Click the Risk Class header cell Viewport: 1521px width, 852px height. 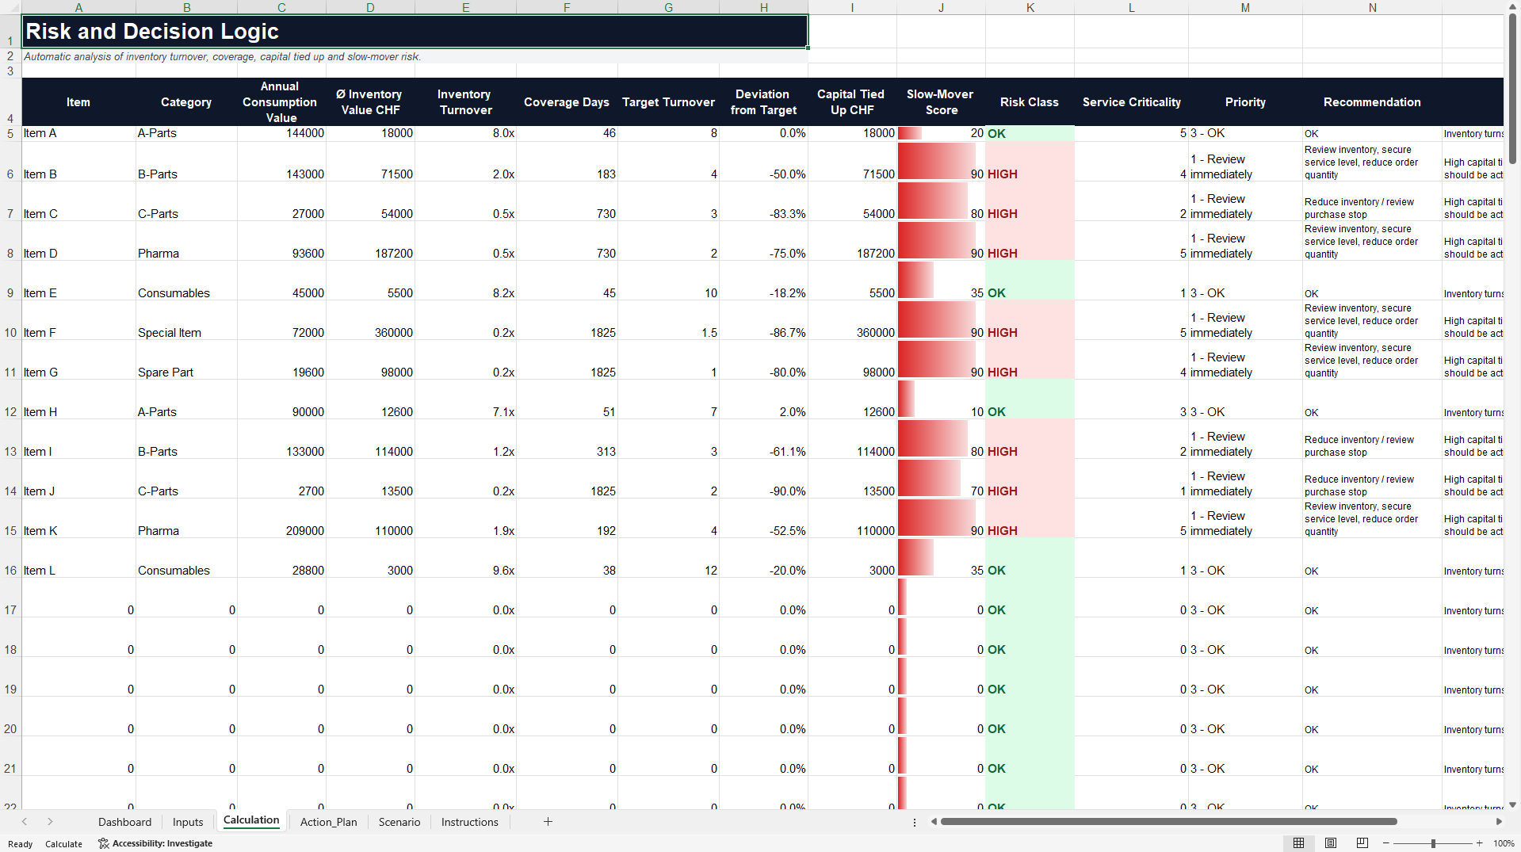(1030, 102)
